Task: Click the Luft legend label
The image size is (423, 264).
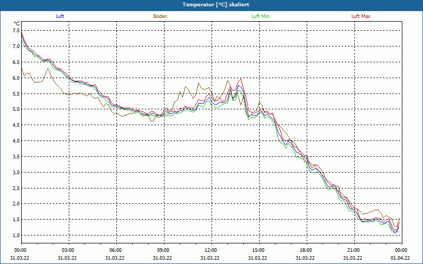Action: 60,16
